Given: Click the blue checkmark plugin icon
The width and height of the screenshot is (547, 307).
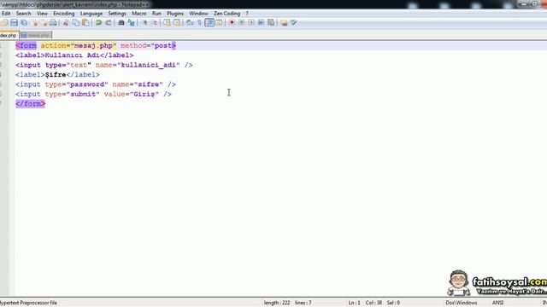Looking at the screenshot, I should click(294, 23).
